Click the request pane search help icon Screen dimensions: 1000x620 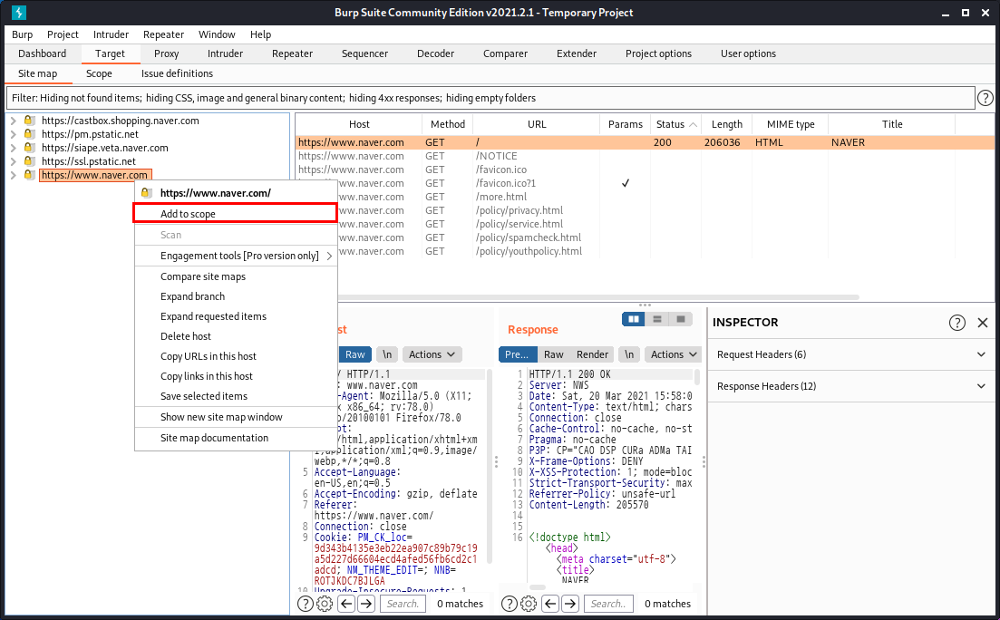[306, 604]
